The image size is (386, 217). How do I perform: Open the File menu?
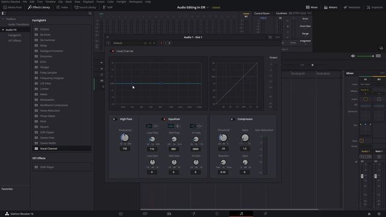point(25,2)
